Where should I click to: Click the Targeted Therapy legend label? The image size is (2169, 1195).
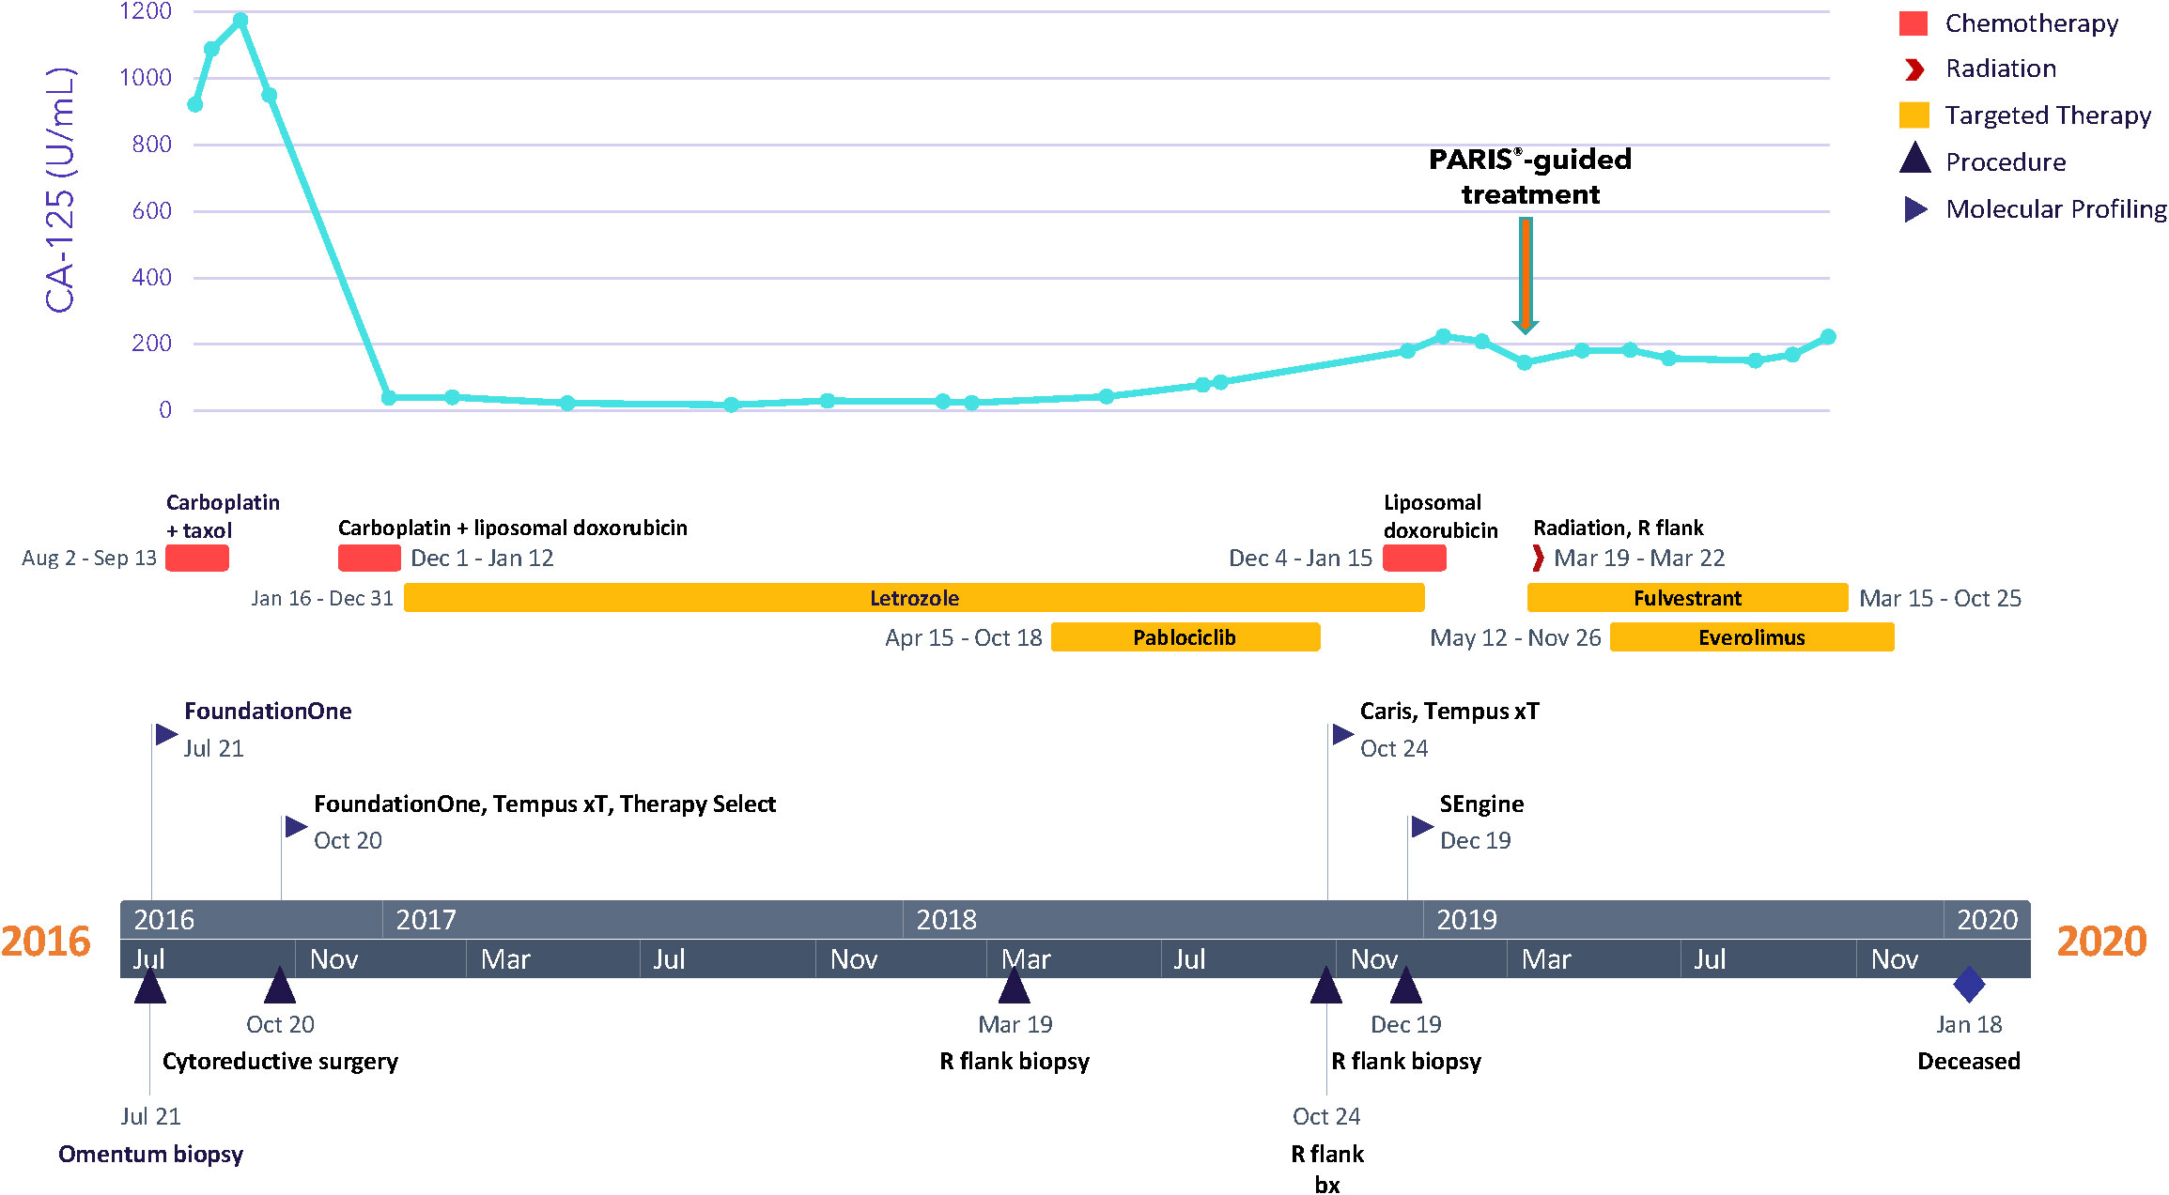2048,115
